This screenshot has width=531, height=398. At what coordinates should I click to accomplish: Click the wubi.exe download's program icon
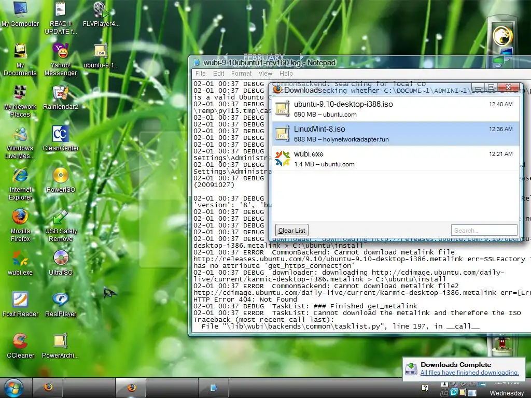click(x=283, y=159)
